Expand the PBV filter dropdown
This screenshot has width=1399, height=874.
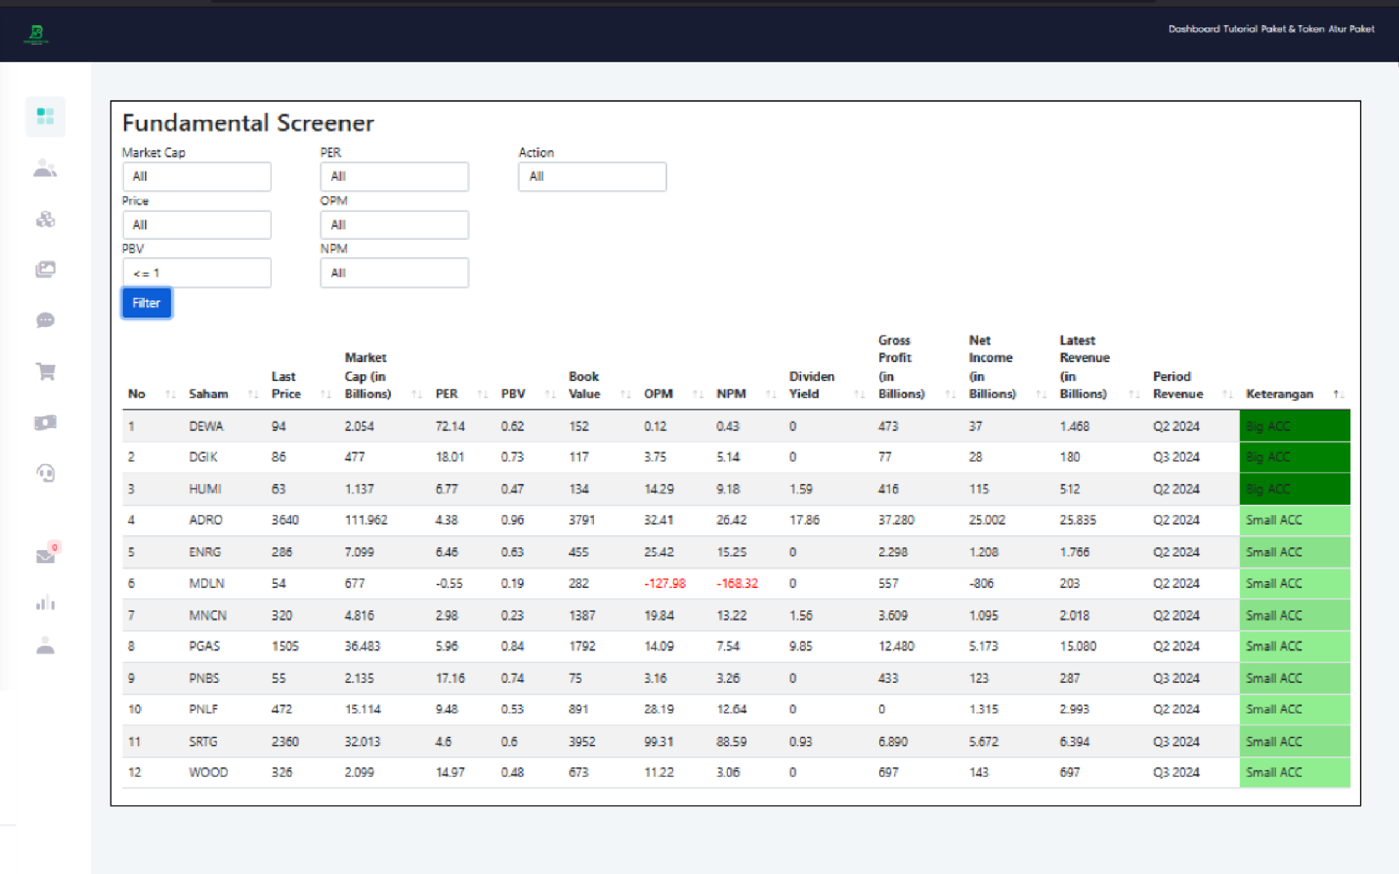point(197,273)
